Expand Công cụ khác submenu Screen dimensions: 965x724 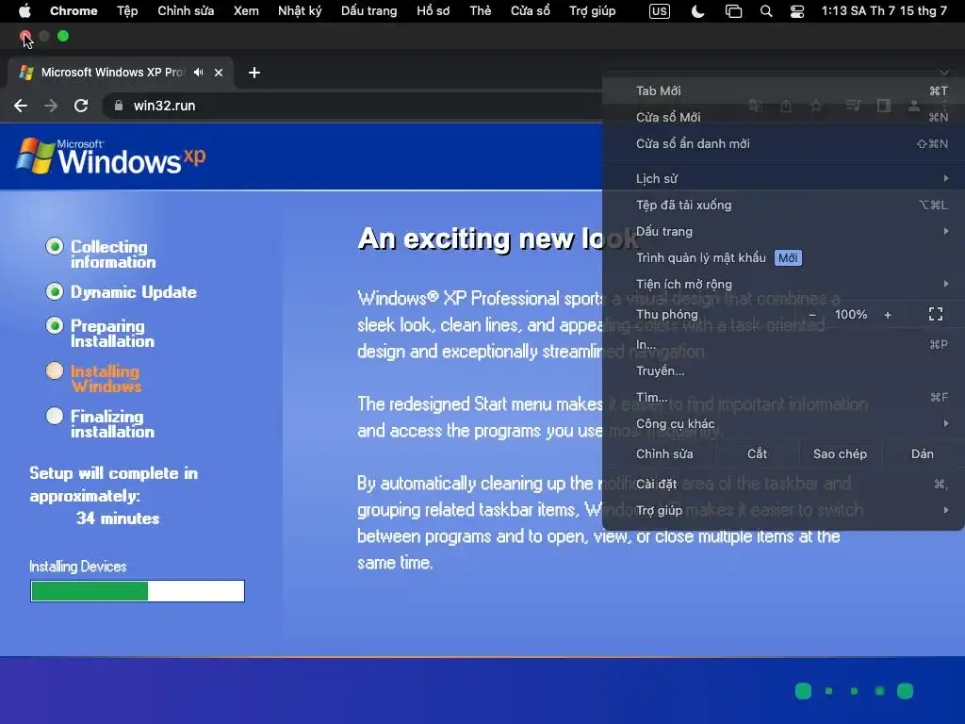(x=783, y=423)
